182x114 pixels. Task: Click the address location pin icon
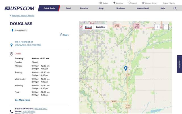coord(11,45)
